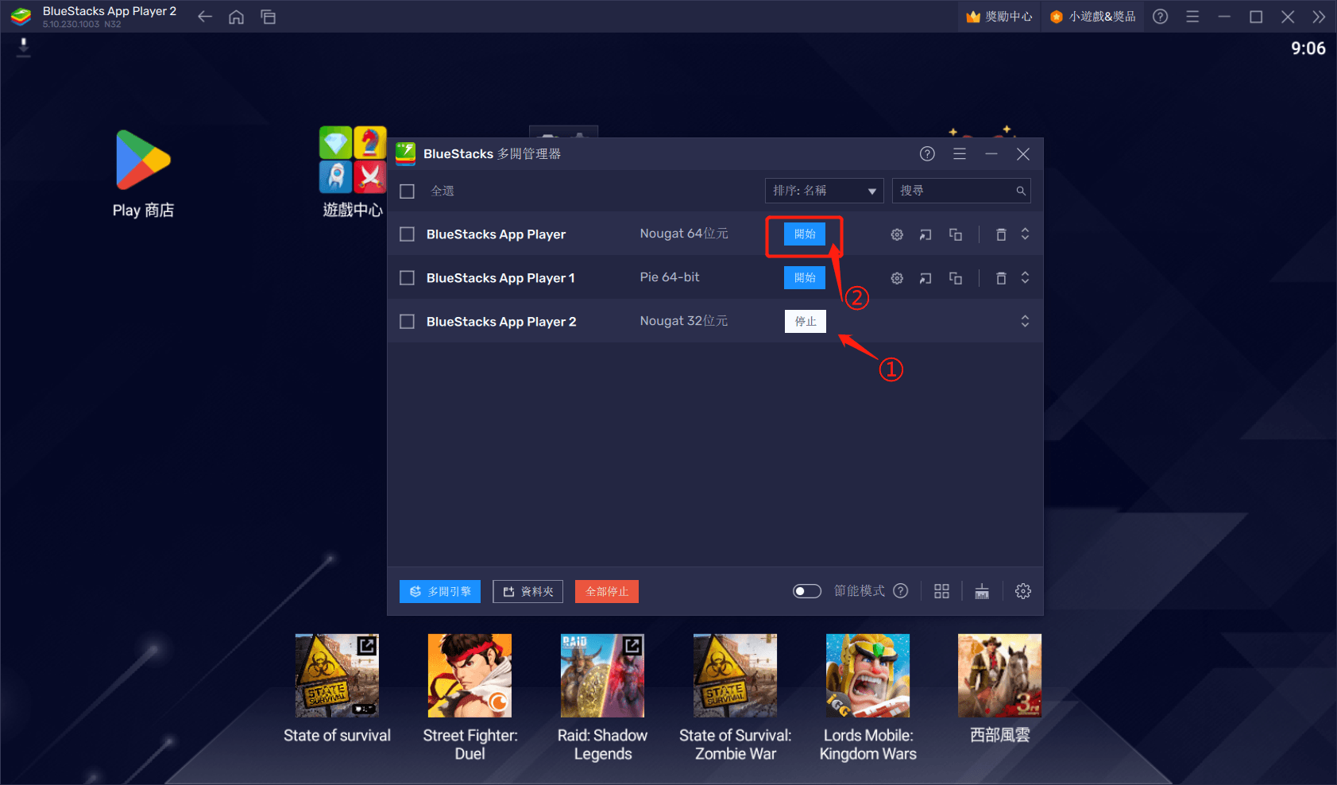Stop the BlueStacks App Player 2 instance
The width and height of the screenshot is (1337, 785).
coord(806,322)
